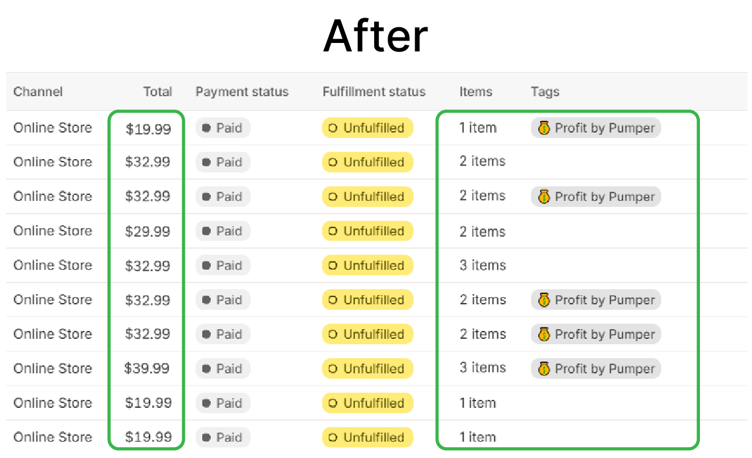Open the order with the $29.99 total
Screen dimensions: 752x458
(x=148, y=231)
